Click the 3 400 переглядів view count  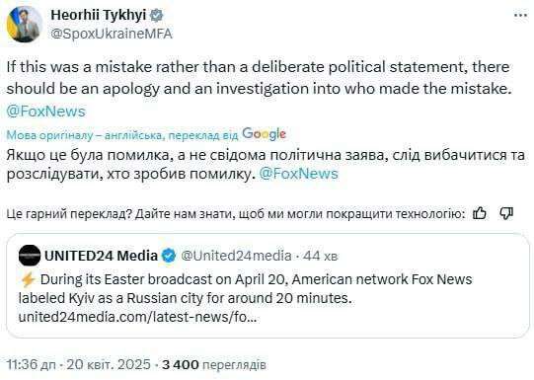click(214, 364)
